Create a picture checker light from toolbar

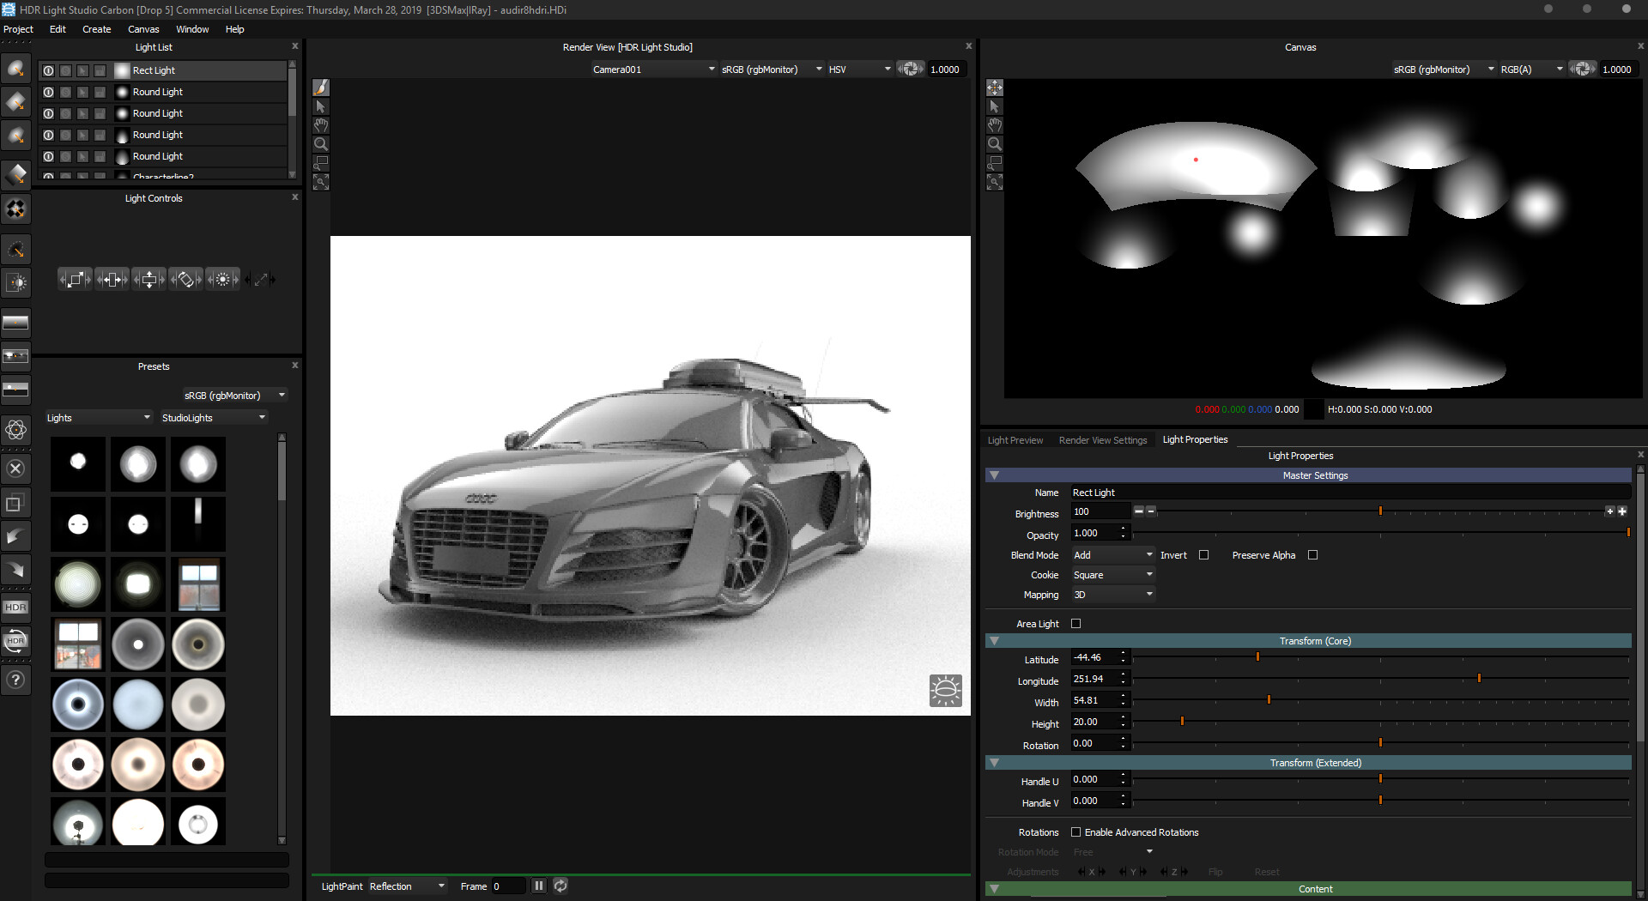(15, 209)
